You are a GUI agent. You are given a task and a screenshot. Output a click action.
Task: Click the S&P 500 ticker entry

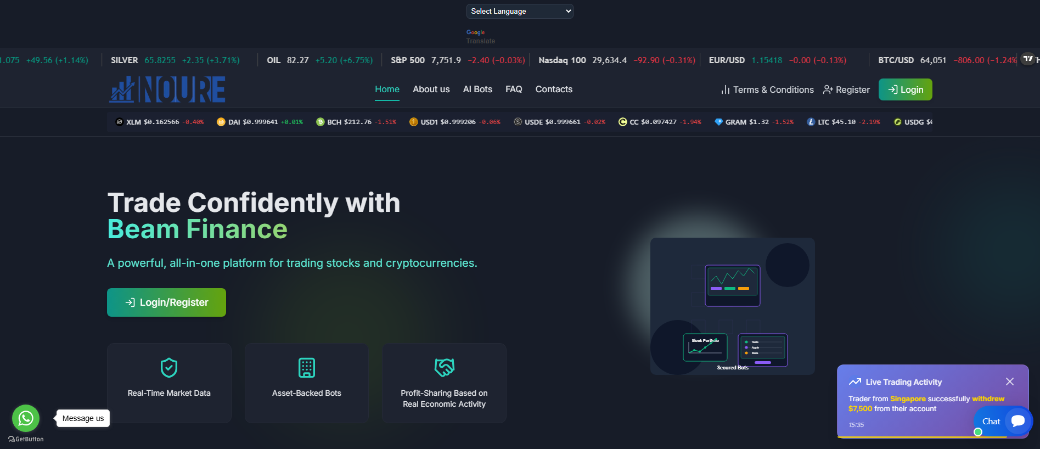458,60
